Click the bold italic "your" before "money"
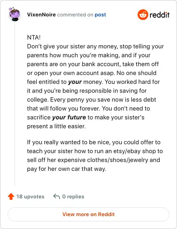This screenshot has width=177, height=229. (75, 82)
